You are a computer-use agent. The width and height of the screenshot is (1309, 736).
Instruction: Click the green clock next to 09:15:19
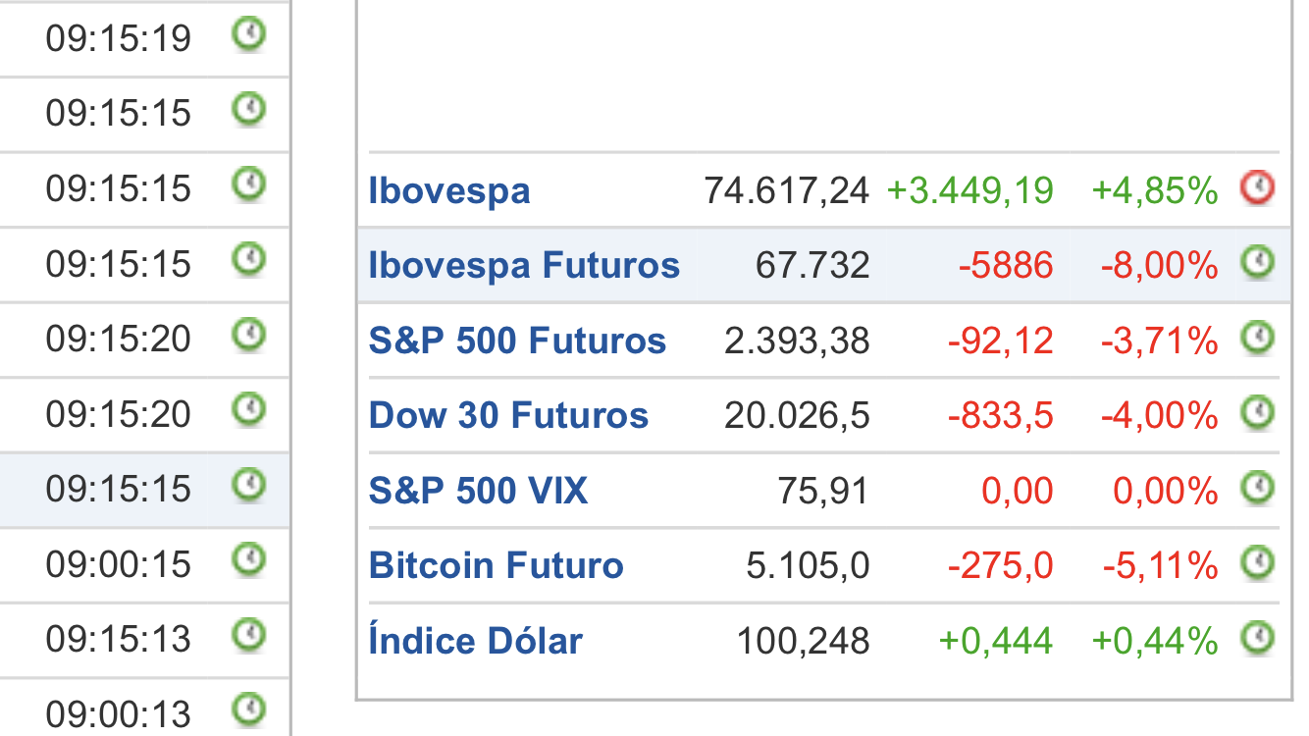(248, 34)
